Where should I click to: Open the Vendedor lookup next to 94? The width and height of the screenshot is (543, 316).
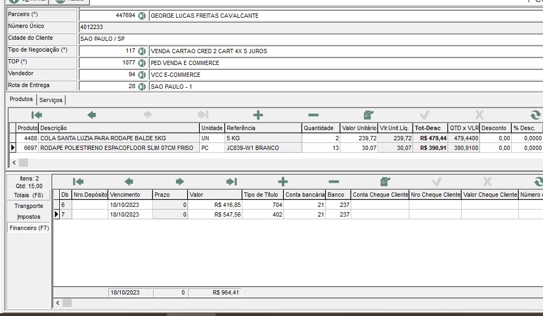click(142, 75)
